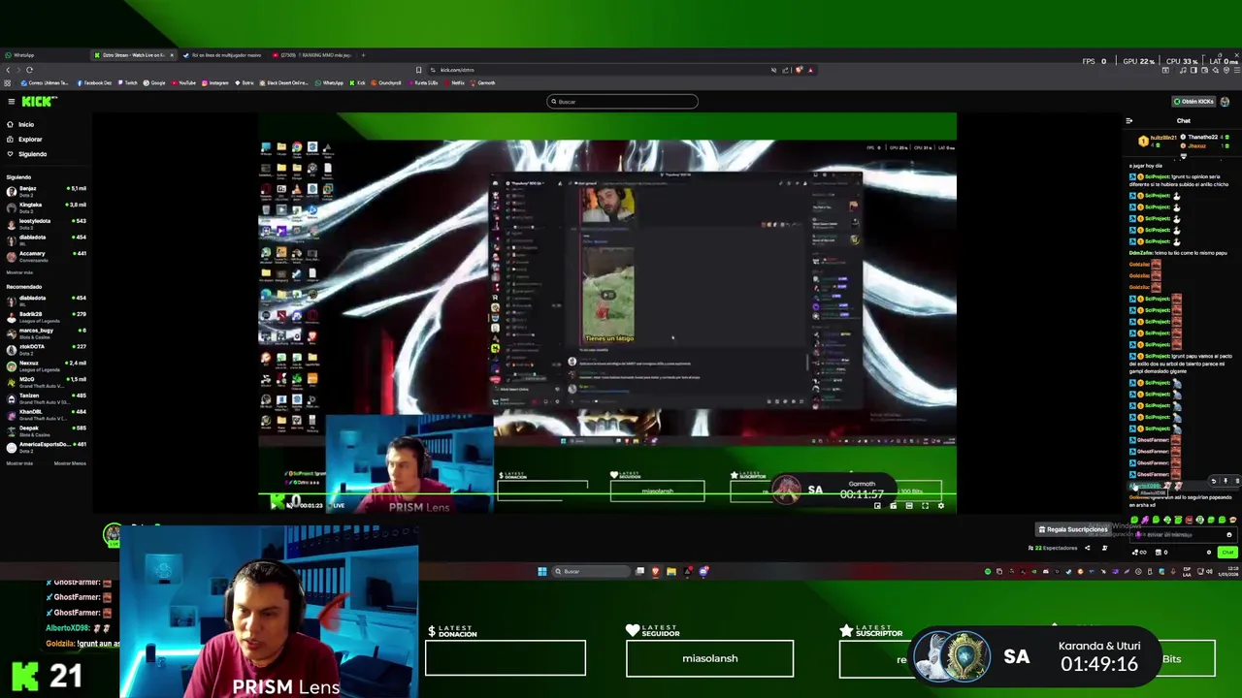Open the Facebook bookmark
Viewport: 1242px width, 698px height.
[x=95, y=83]
